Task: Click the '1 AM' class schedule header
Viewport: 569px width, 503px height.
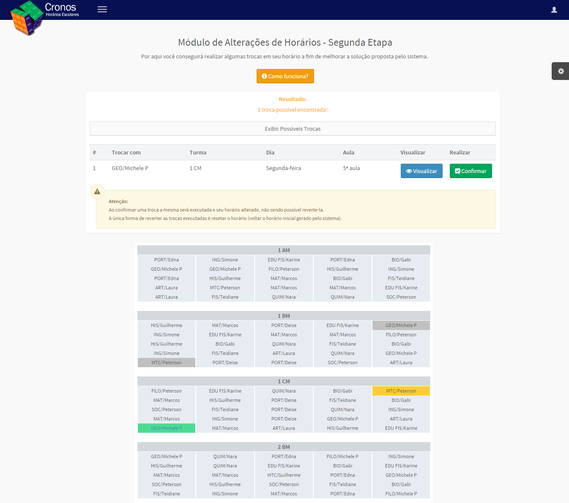Action: 284,250
